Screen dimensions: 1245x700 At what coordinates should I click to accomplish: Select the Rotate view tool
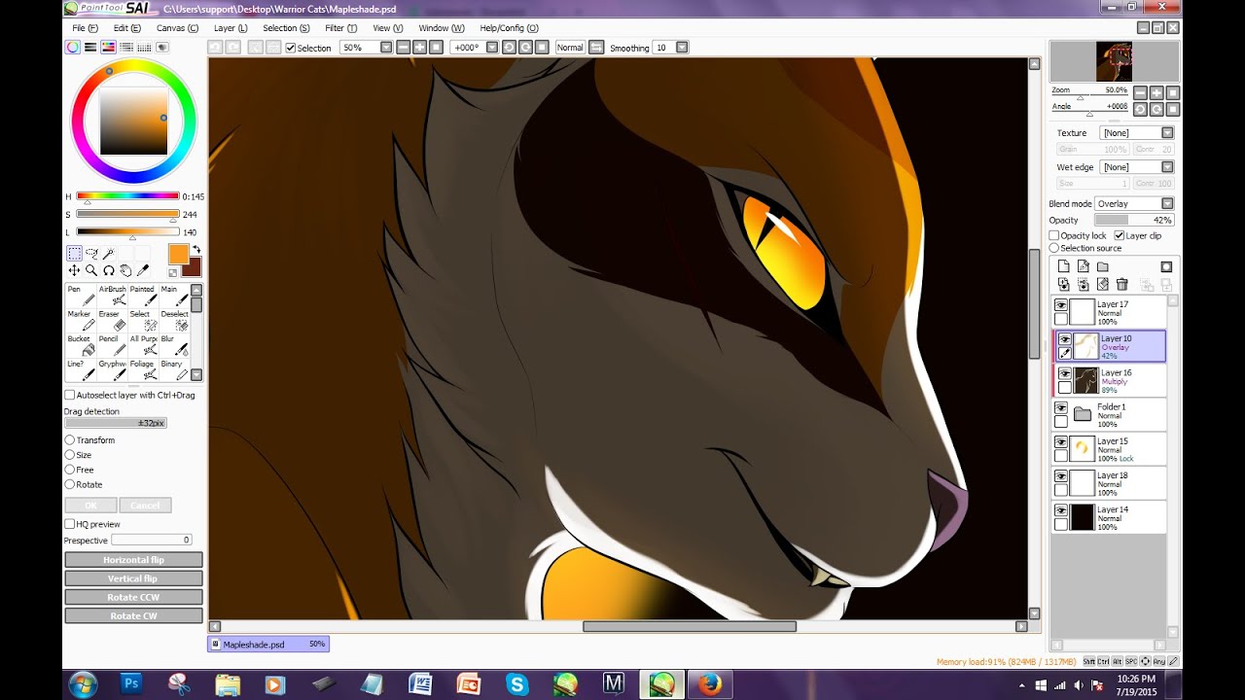108,270
